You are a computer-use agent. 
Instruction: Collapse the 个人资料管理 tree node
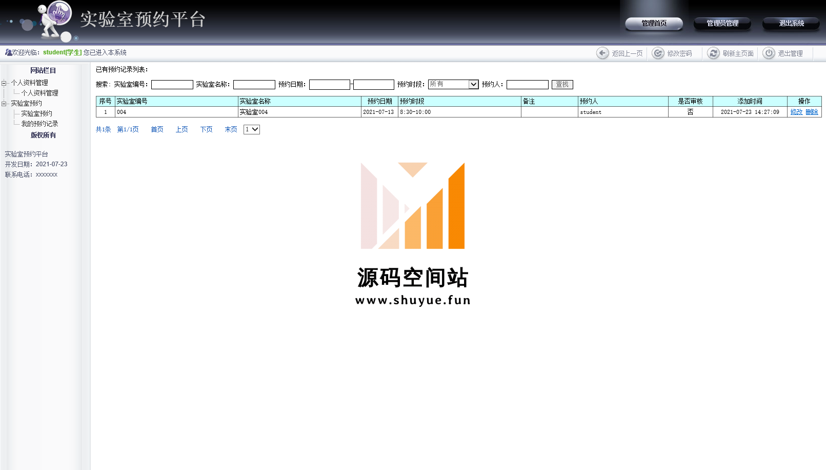click(4, 83)
